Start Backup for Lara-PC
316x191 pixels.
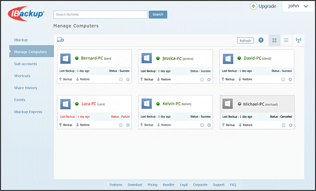tap(65, 125)
